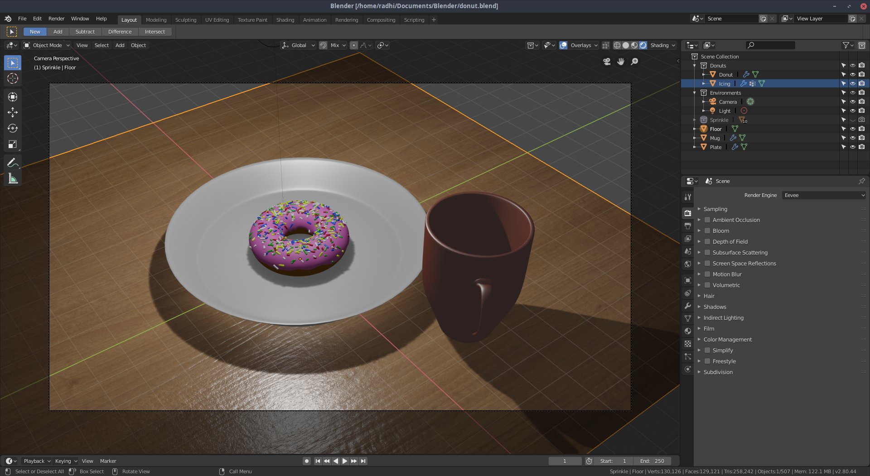Switch to the Modeling workspace tab
Screen dimensions: 870x476
pos(156,20)
